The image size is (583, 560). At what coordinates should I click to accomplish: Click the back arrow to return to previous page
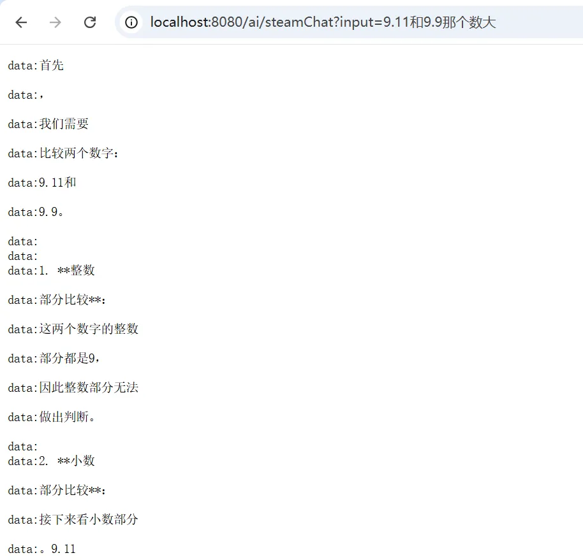point(21,22)
